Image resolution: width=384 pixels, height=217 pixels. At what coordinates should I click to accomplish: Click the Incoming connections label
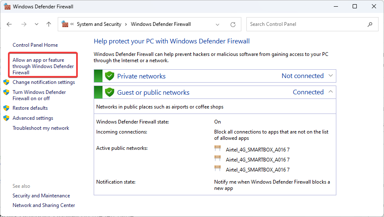point(122,132)
